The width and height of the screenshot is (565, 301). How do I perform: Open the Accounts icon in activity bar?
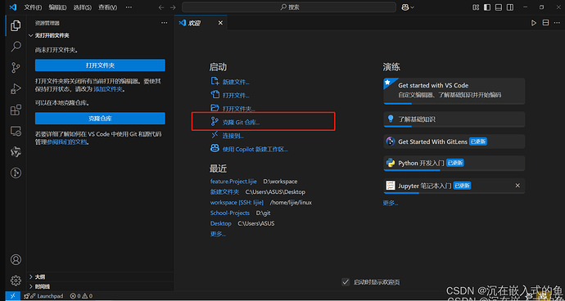(16, 259)
